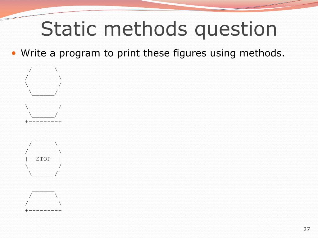
Task: Click the STOP text in the stop sign figure
Action: [x=43, y=159]
